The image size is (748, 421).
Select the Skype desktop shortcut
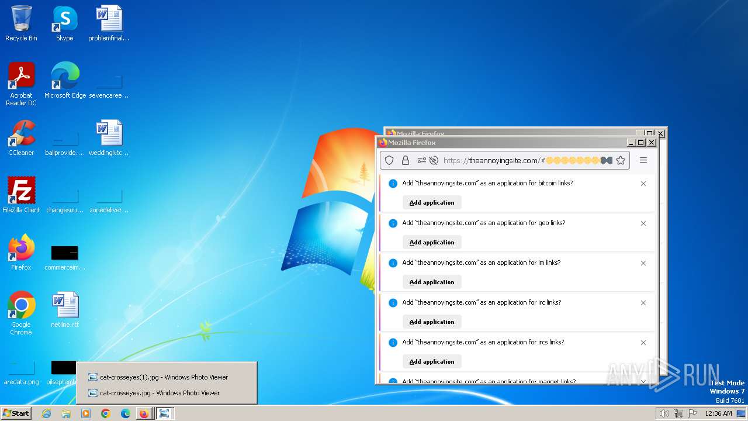click(x=65, y=23)
